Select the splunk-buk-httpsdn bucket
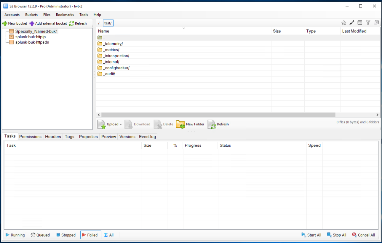The height and width of the screenshot is (243, 382). 32,42
